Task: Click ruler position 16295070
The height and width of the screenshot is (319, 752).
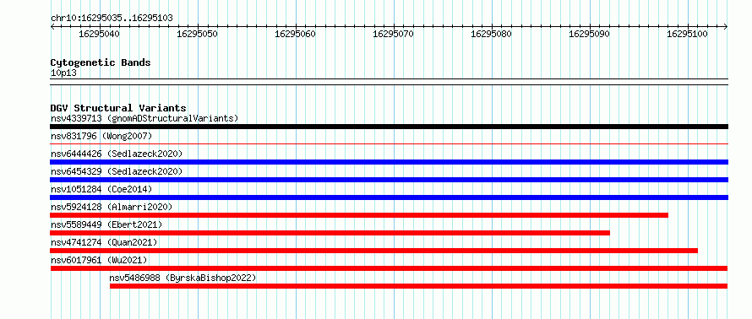Action: click(x=394, y=34)
